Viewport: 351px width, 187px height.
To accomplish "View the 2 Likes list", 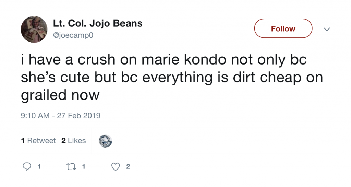I will (74, 141).
